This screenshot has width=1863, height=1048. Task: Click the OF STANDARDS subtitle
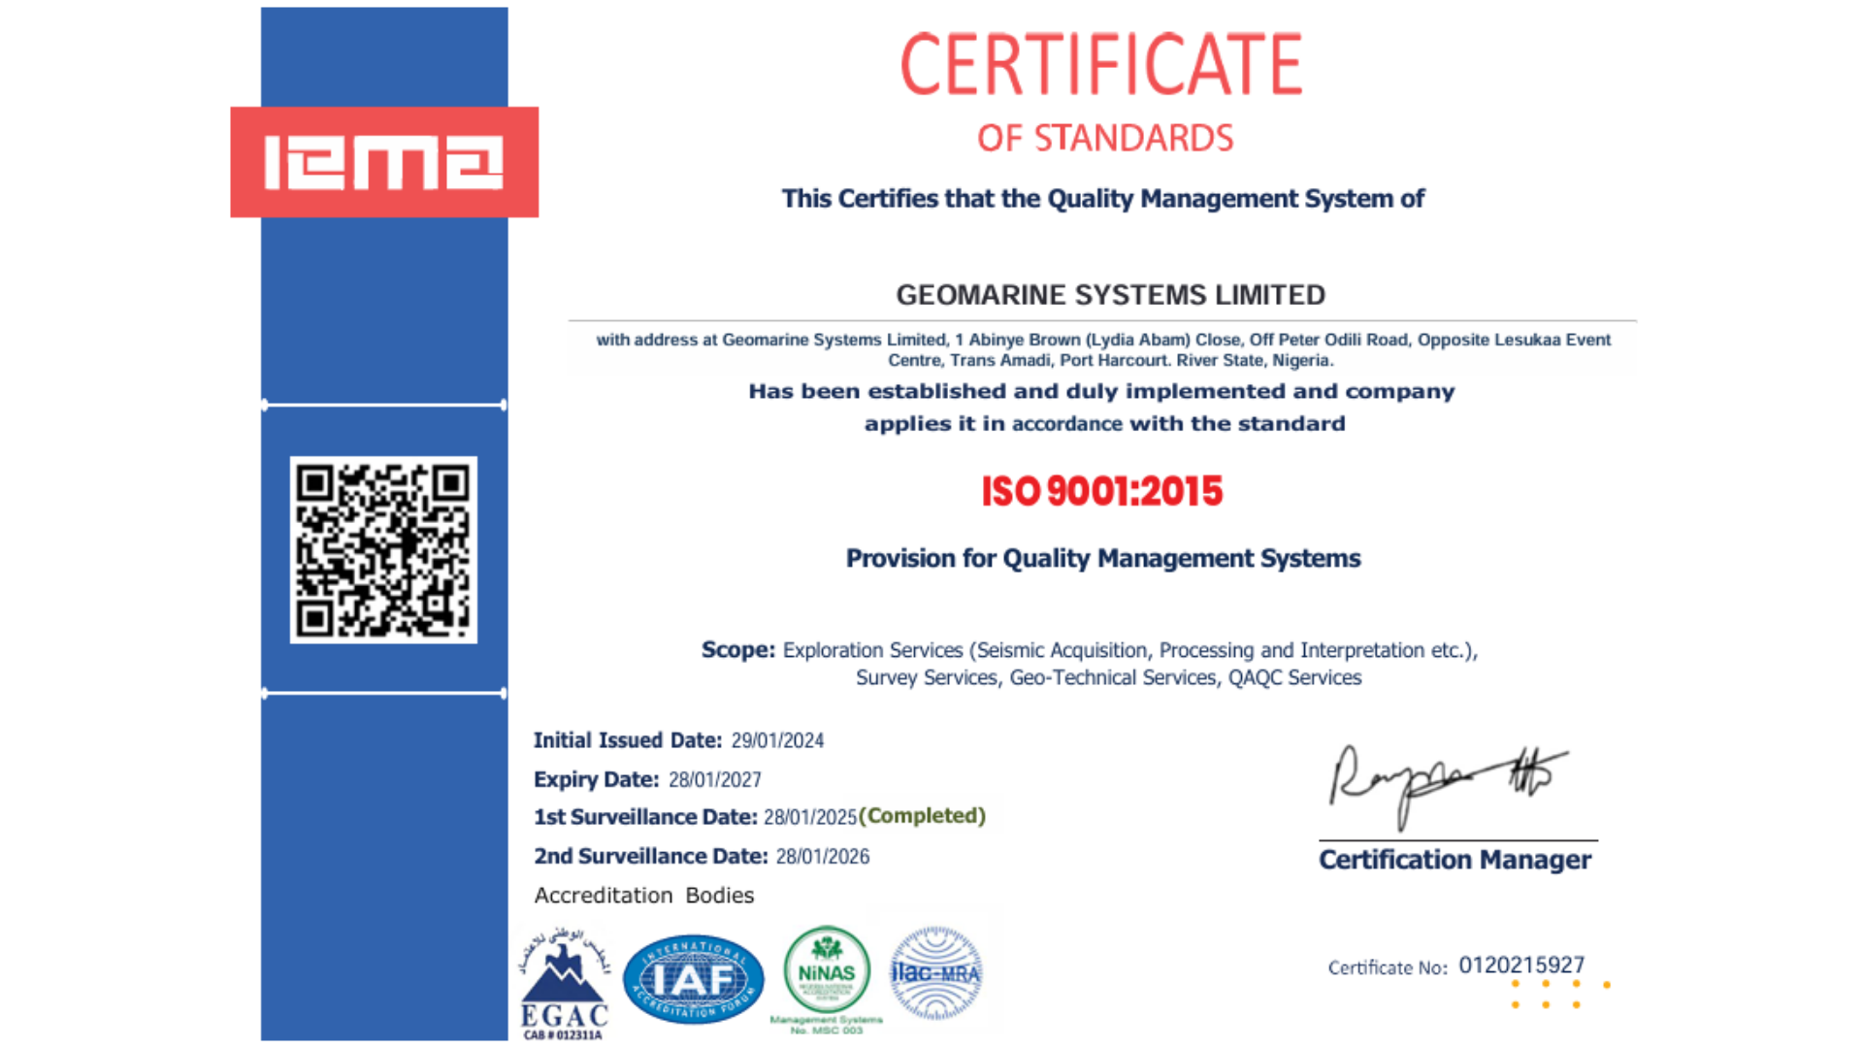(x=1104, y=139)
